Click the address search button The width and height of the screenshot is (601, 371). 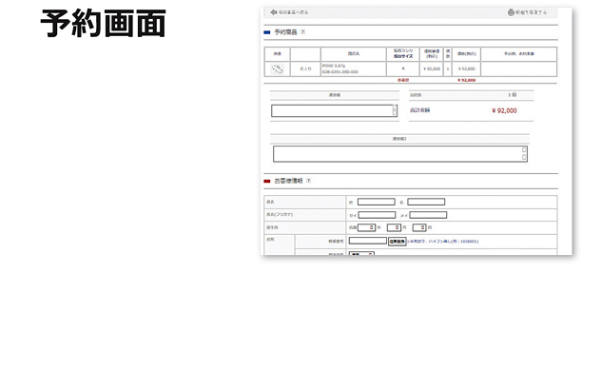pos(397,242)
